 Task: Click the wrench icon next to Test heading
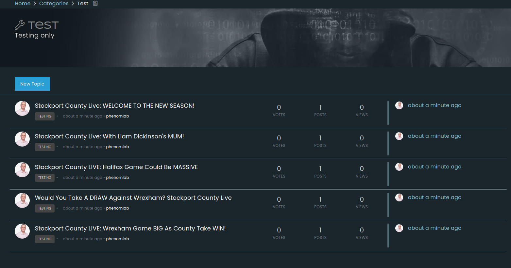click(20, 25)
